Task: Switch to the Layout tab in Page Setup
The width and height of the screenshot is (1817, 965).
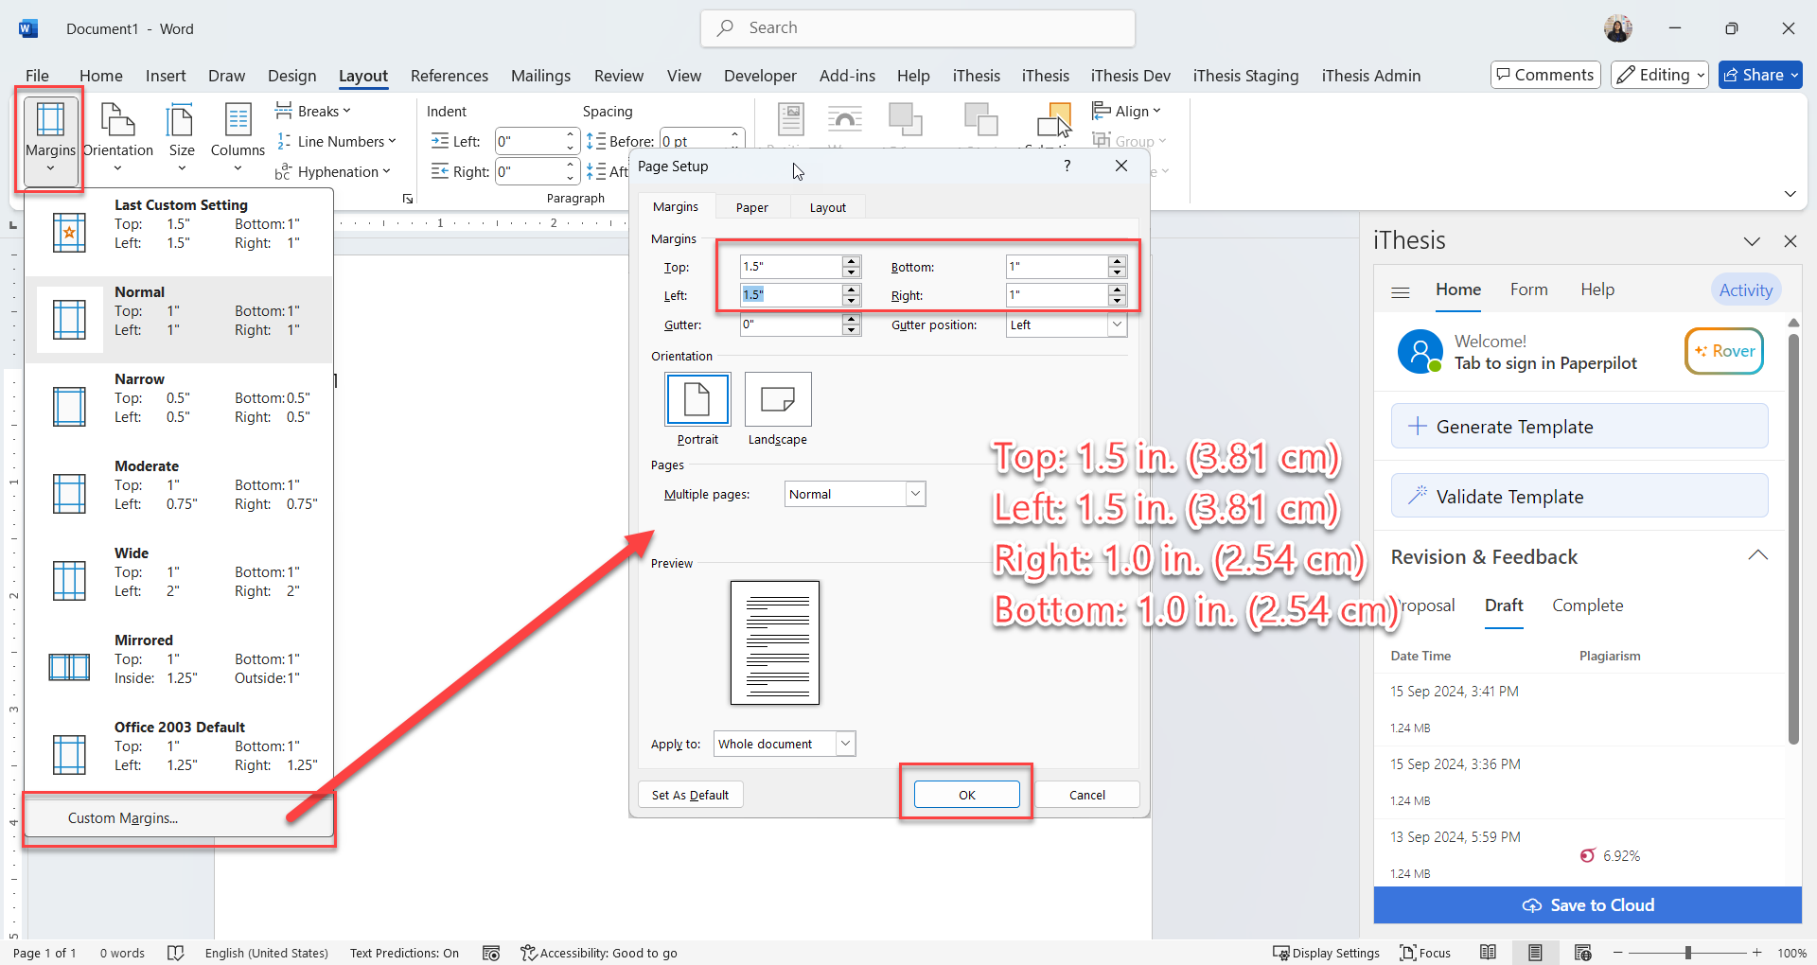Action: tap(828, 207)
